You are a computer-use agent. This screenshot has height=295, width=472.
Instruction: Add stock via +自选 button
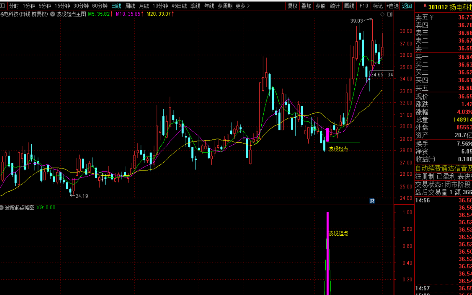(392, 6)
